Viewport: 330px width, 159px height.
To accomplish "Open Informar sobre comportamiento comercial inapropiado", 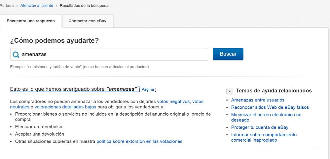I will pyautogui.click(x=264, y=137).
